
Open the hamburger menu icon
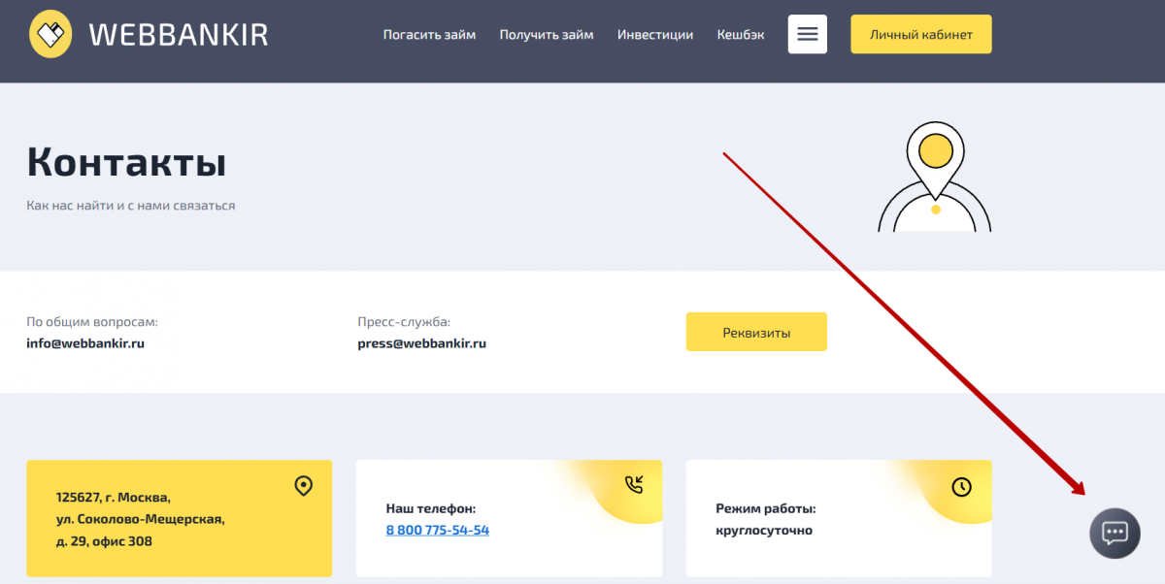click(808, 35)
